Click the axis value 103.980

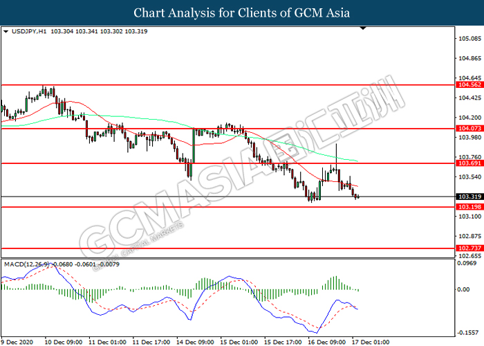pos(469,137)
